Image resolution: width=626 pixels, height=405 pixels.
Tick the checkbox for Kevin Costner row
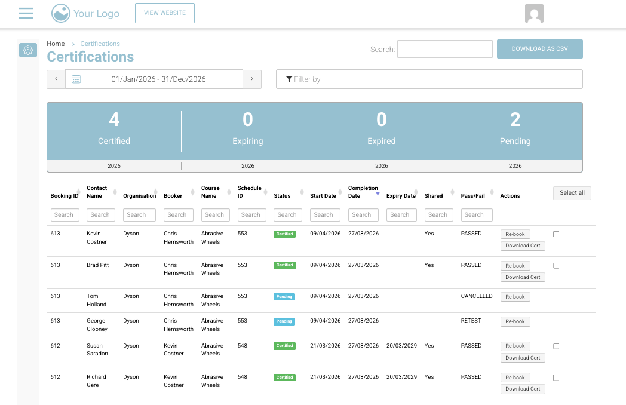click(556, 234)
